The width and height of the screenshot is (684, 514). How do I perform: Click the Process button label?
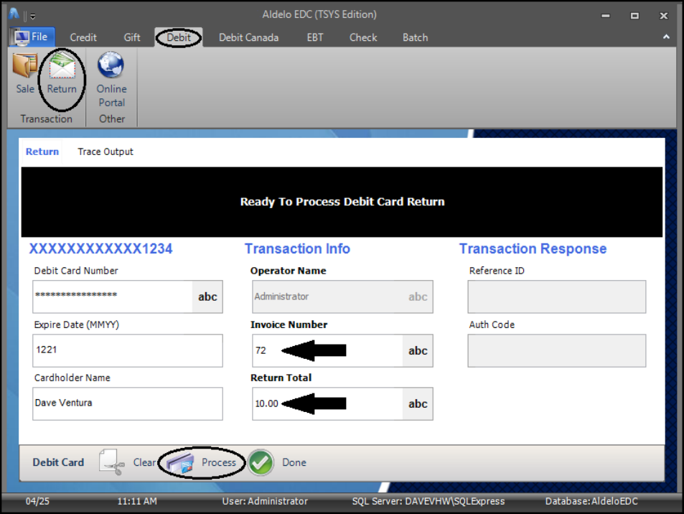point(218,462)
